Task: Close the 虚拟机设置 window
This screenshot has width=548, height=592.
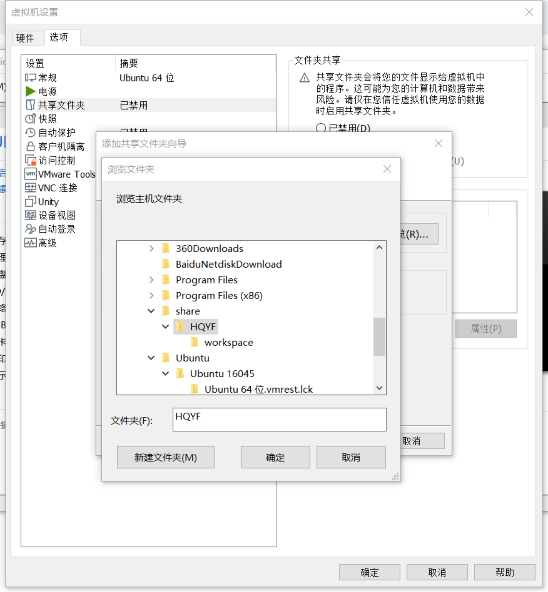Action: (529, 12)
